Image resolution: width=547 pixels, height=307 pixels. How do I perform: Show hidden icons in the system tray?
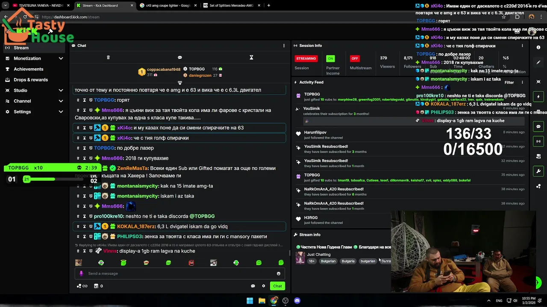pos(489,301)
